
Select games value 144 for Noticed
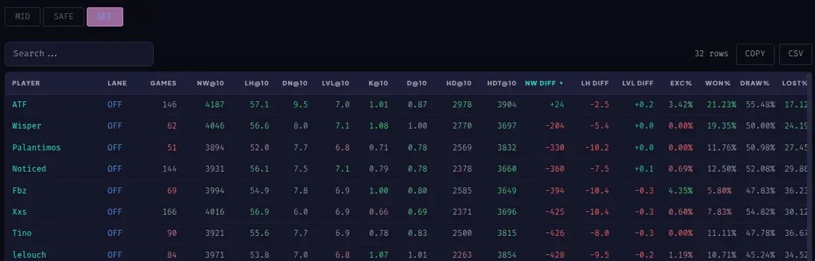(x=170, y=169)
